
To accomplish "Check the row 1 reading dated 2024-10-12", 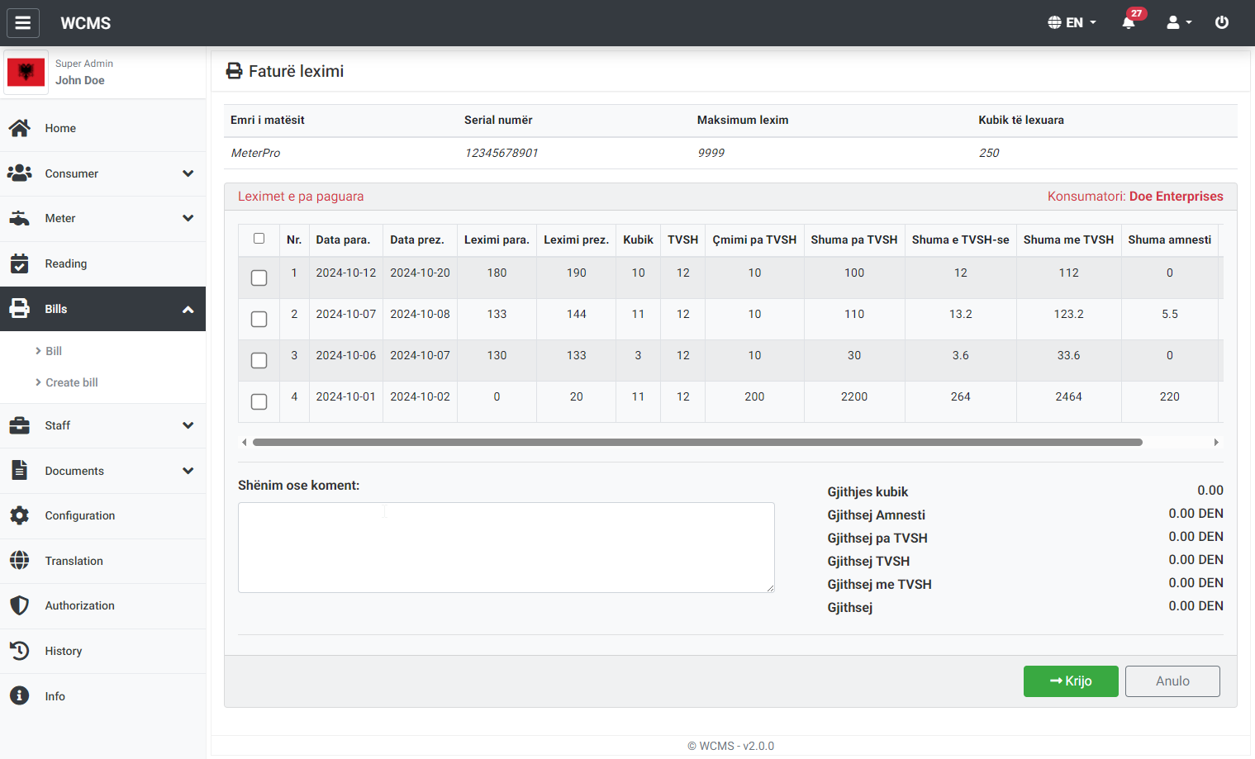I will tap(259, 278).
